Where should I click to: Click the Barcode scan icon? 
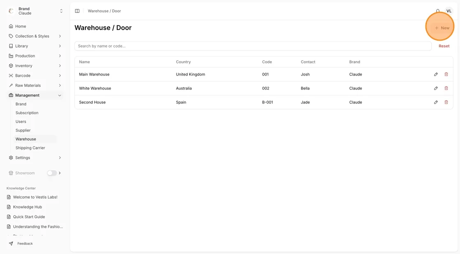[x=11, y=76]
